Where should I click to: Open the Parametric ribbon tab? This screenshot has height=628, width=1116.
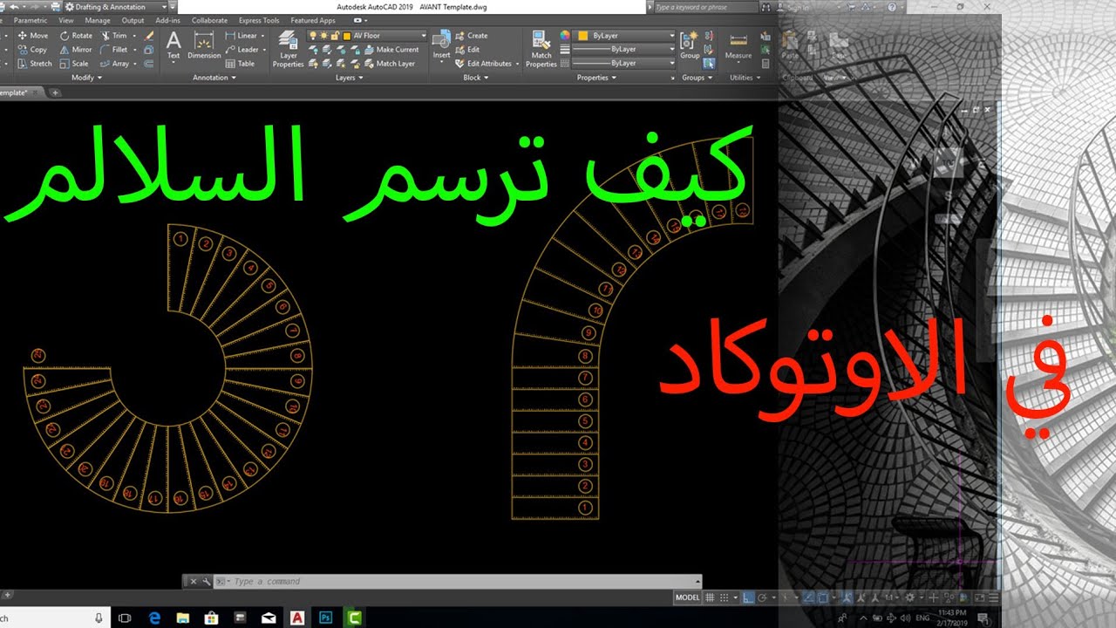click(31, 20)
